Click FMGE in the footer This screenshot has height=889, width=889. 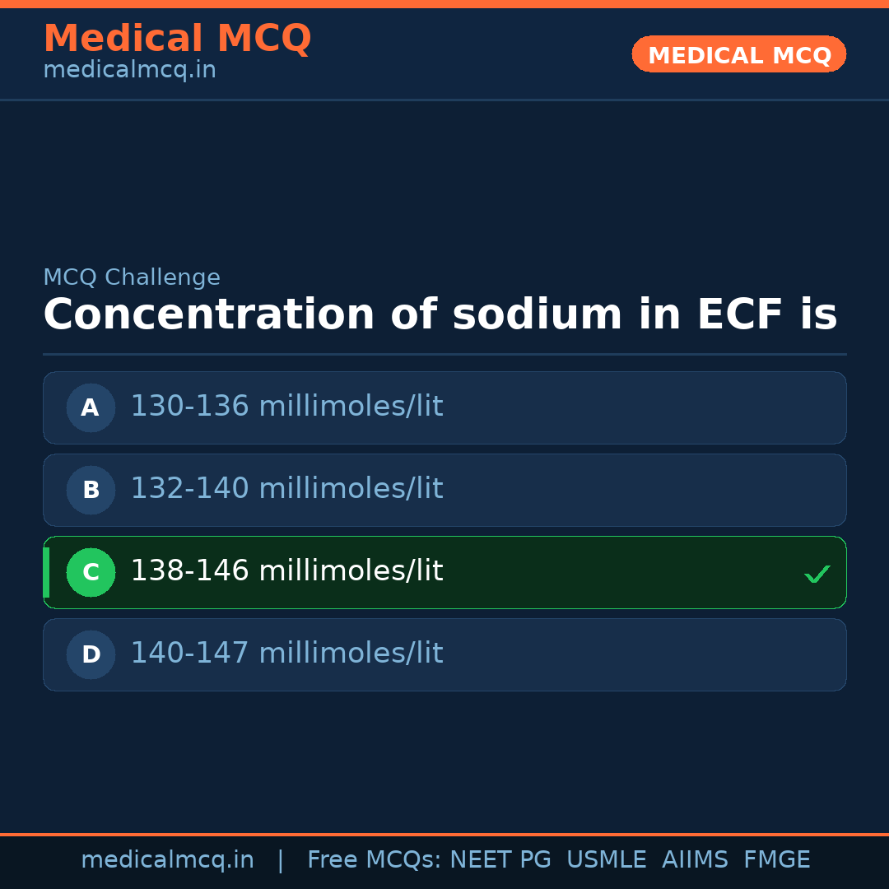pos(777,860)
